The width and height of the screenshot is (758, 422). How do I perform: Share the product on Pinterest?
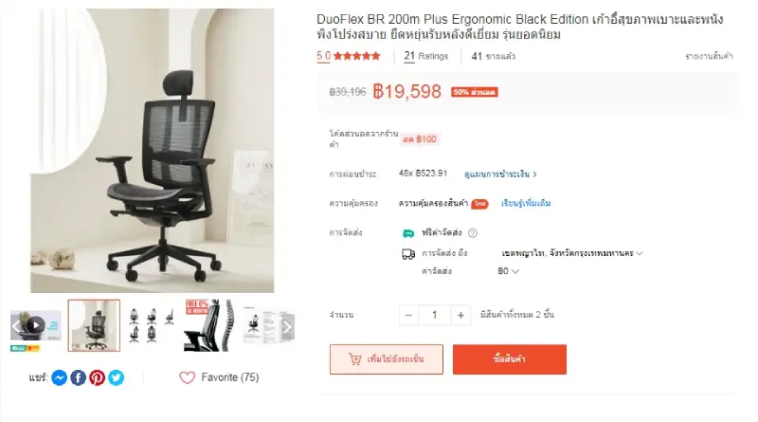tap(98, 377)
